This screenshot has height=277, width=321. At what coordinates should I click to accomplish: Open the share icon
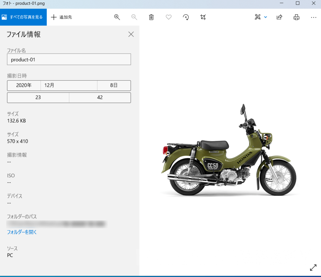tap(279, 17)
